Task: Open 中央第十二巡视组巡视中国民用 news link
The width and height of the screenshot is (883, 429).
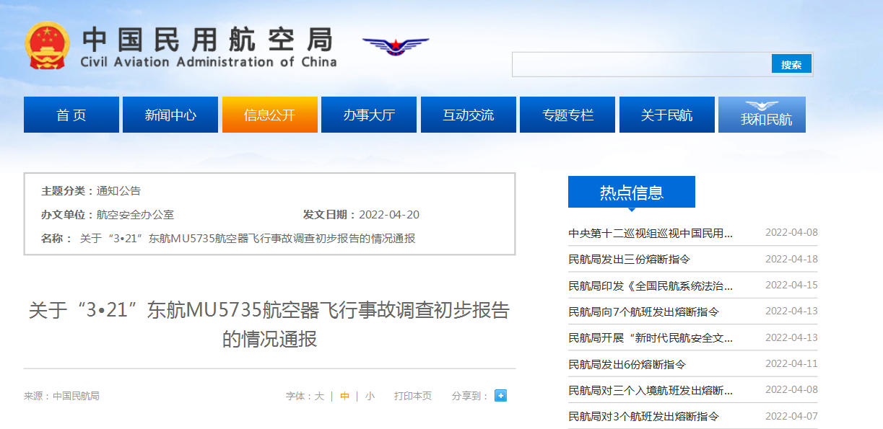Action: pyautogui.click(x=651, y=233)
